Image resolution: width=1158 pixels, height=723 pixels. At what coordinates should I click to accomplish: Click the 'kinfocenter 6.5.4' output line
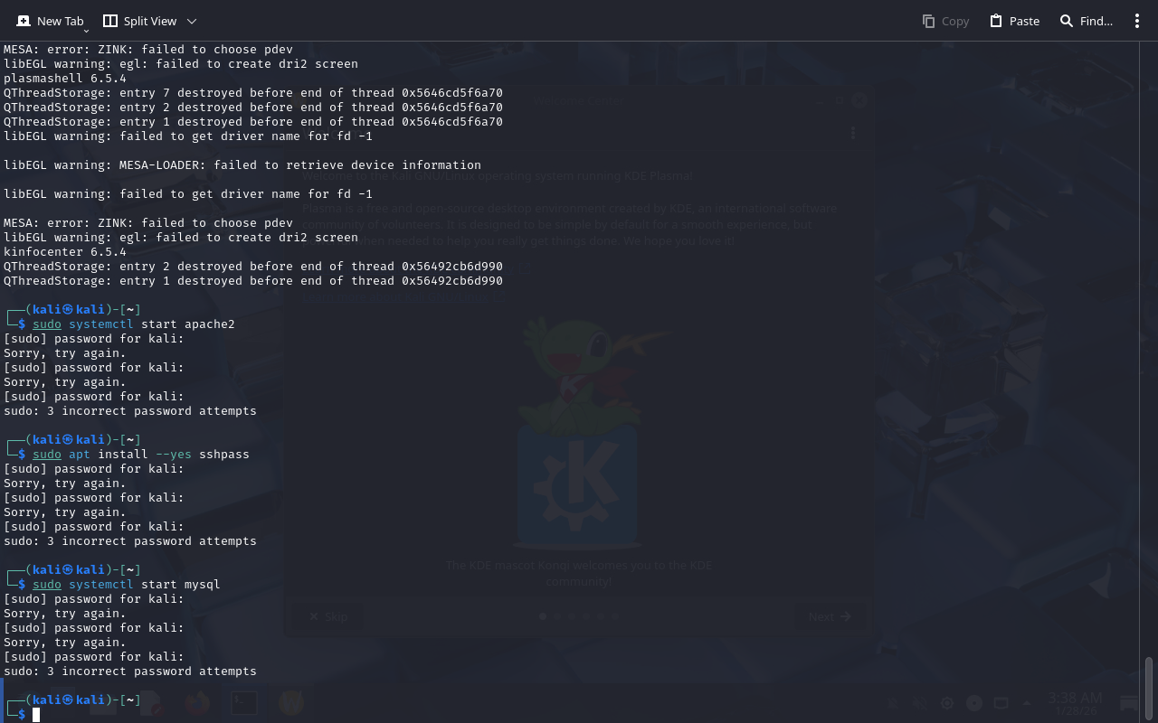coord(65,252)
